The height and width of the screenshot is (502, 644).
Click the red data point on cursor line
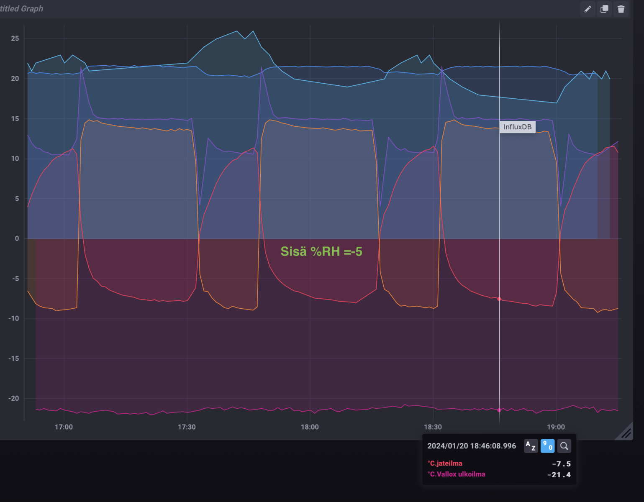[499, 299]
